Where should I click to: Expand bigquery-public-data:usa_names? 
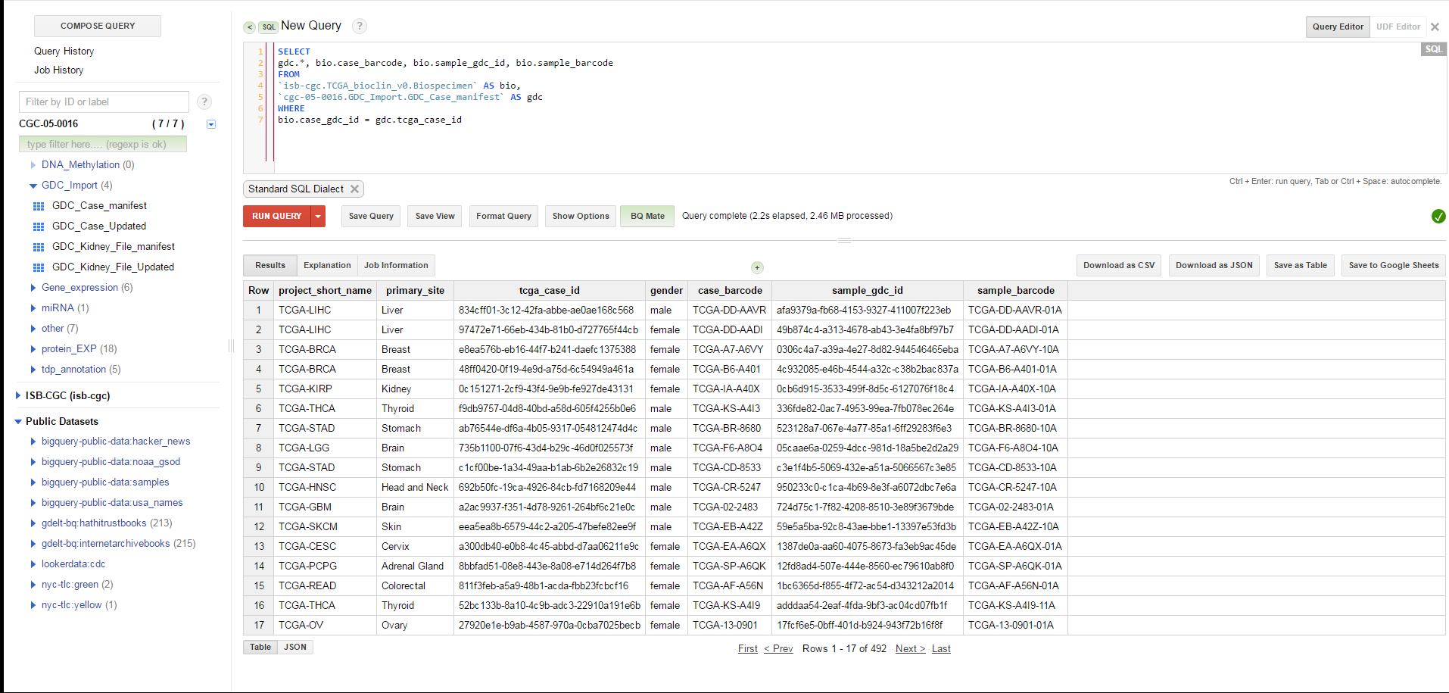(33, 503)
